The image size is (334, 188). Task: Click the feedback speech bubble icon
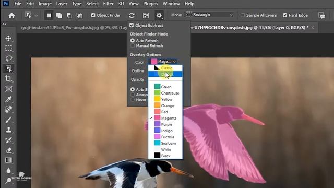coord(322,15)
